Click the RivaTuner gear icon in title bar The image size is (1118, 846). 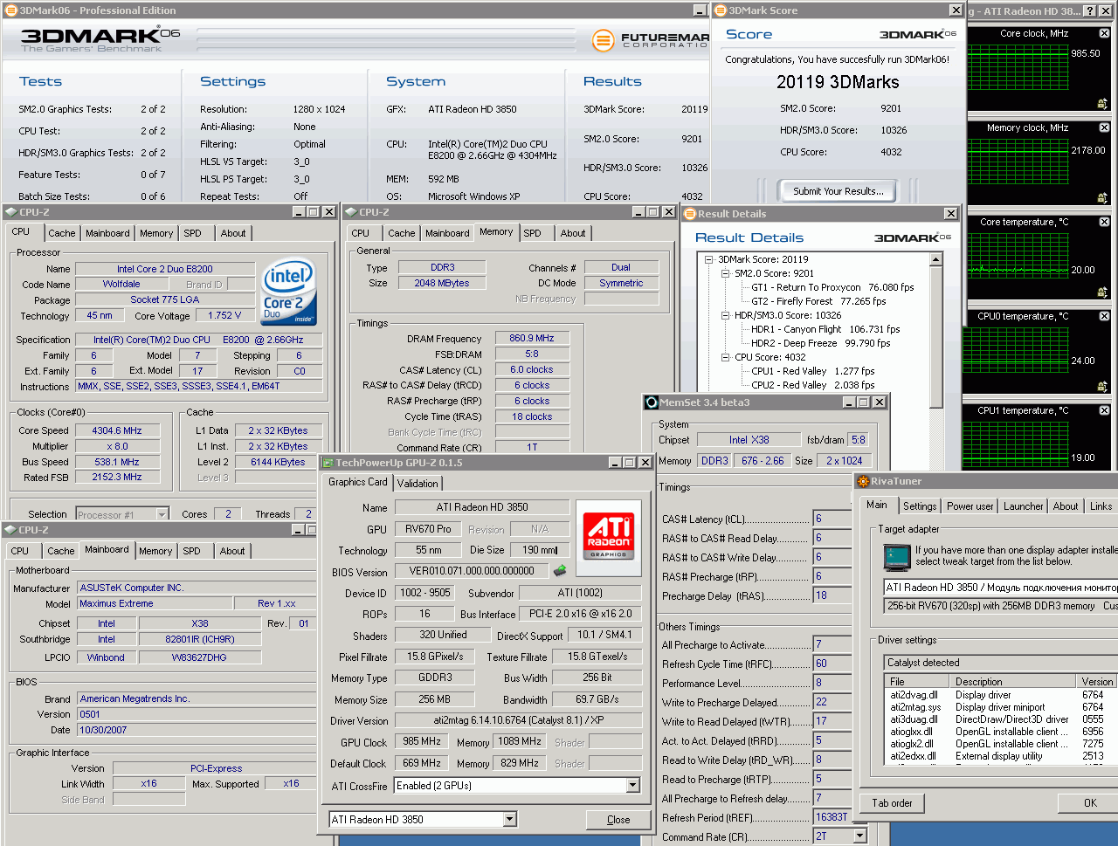click(863, 481)
